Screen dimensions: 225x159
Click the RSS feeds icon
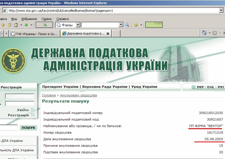(x=215, y=33)
